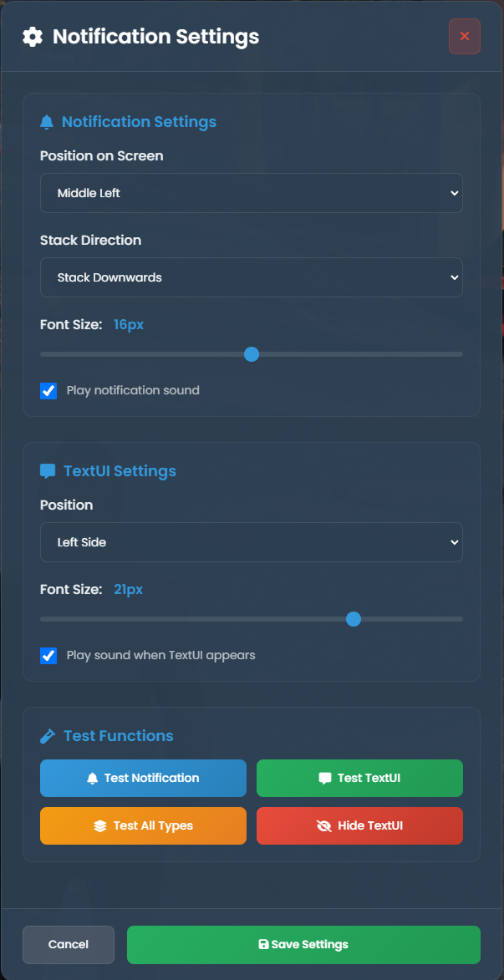Click the flask icon beside Test Functions
The height and width of the screenshot is (980, 504).
coord(48,736)
